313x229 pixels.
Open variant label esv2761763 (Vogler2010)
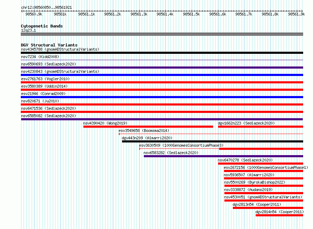45,79
